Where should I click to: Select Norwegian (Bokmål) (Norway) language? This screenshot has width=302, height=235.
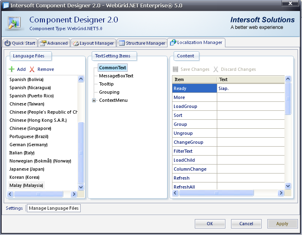40,161
